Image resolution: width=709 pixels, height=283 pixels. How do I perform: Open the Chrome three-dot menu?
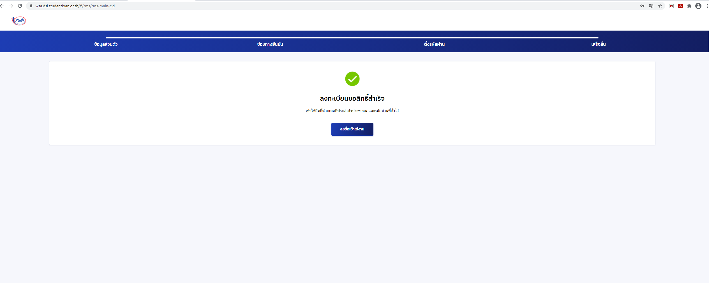707,6
